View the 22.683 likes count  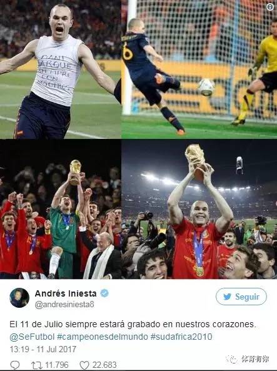coord(104,365)
